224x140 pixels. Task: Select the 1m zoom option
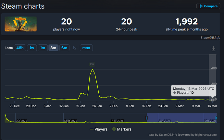click(42, 48)
